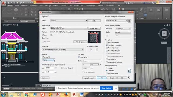Switch to the Insert ribbon tab
Image resolution: width=173 pixels, height=97 pixels.
17,6
